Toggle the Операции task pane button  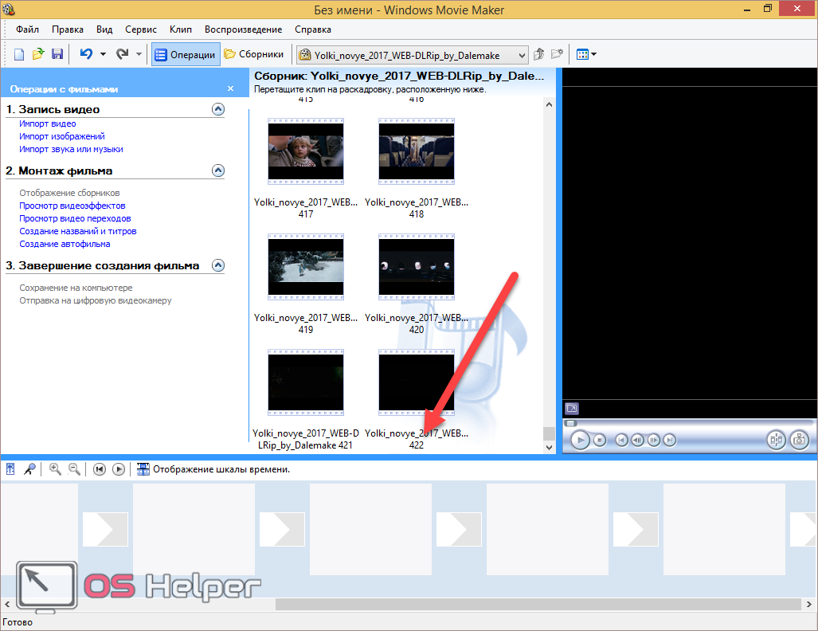click(x=185, y=54)
